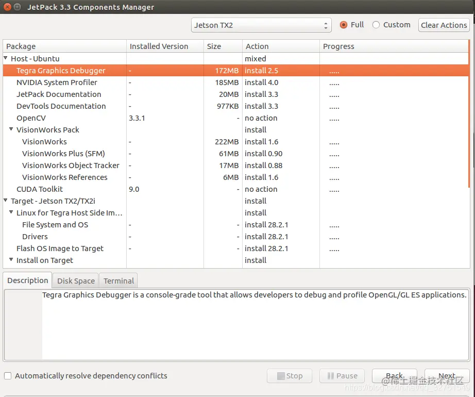Collapse the Target - Jetson TX2/TX2i group

(6, 201)
